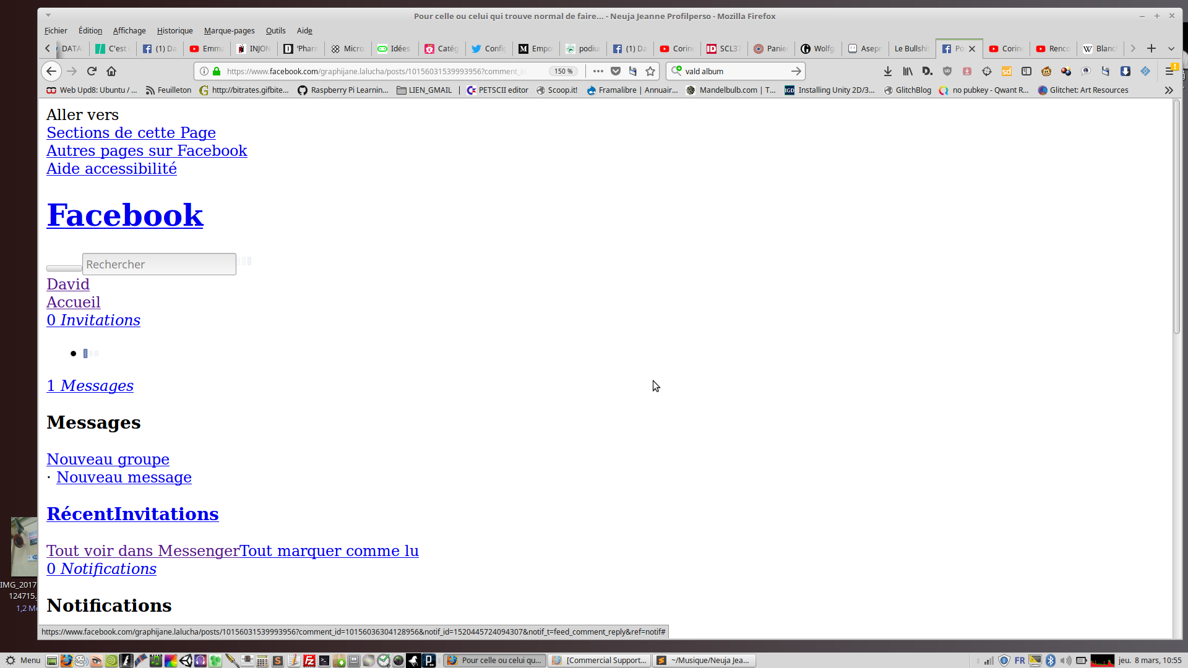Open page actions three-dots menu

[598, 71]
